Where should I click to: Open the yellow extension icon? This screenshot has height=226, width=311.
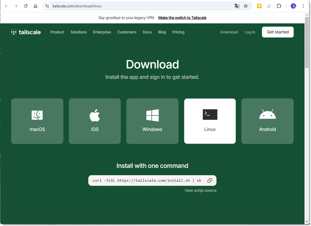pyautogui.click(x=259, y=6)
